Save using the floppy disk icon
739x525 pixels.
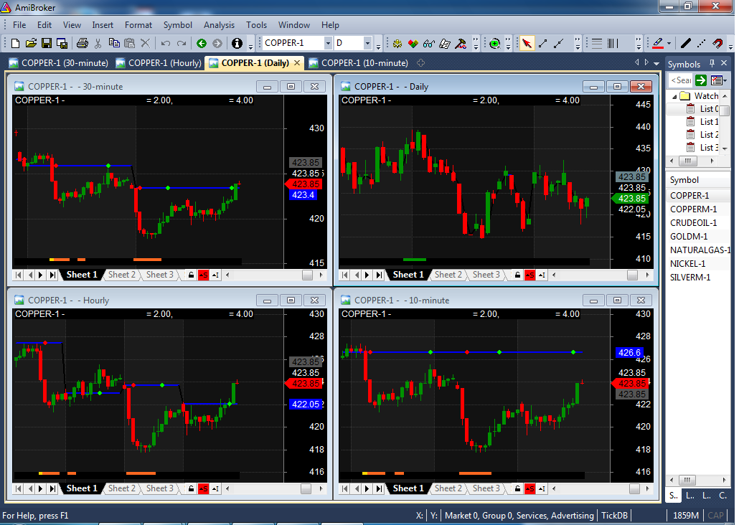click(x=46, y=43)
